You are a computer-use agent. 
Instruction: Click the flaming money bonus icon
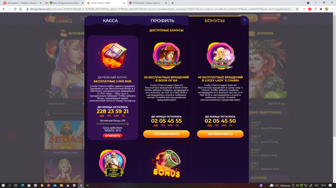113,55
